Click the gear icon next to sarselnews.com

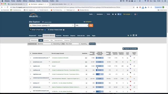[x=49, y=62]
